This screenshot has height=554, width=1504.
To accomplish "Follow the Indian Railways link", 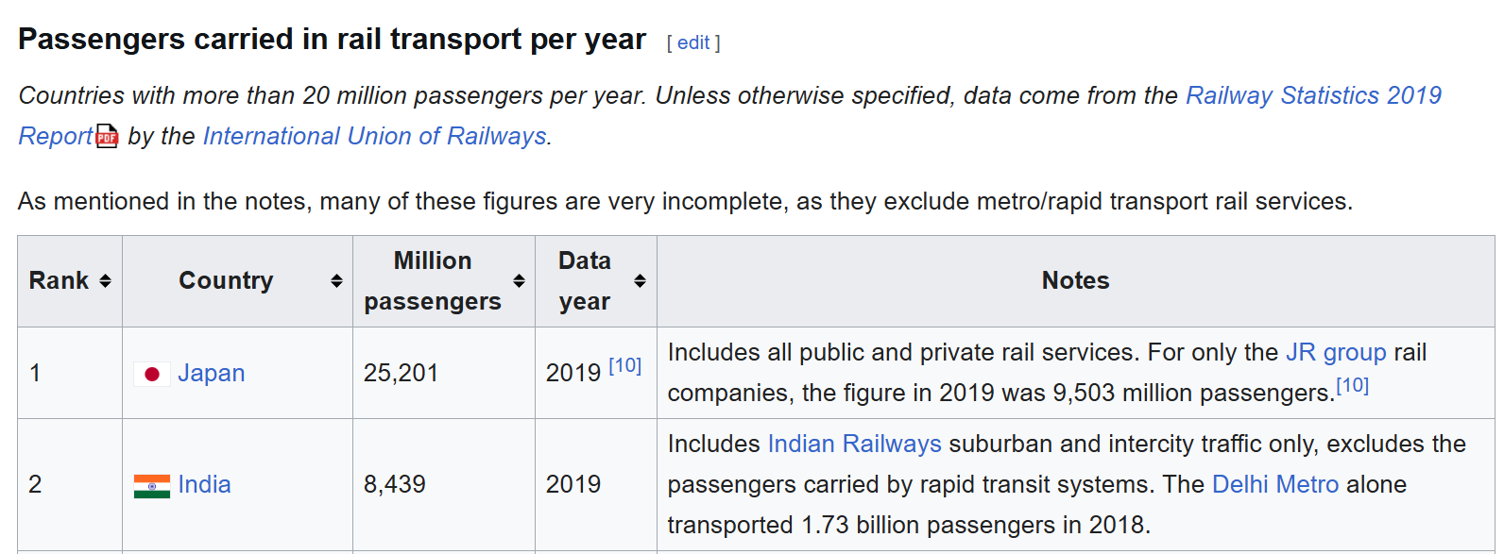I will pos(854,444).
